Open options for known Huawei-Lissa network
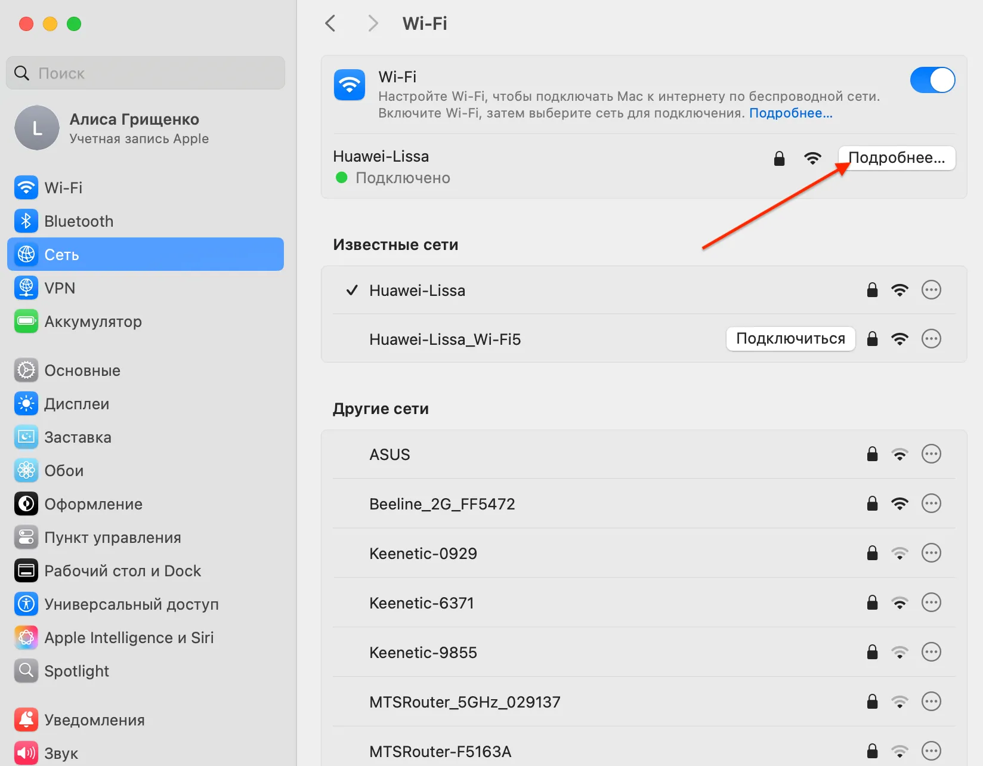Viewport: 983px width, 766px height. click(931, 290)
